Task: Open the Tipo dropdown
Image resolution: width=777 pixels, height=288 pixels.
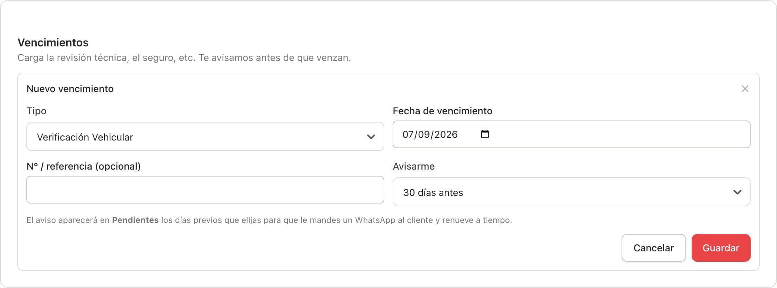Action: click(x=205, y=136)
